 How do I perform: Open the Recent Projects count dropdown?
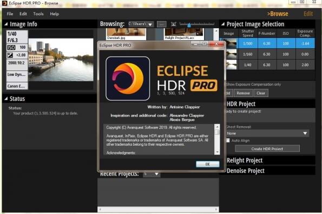[152, 174]
